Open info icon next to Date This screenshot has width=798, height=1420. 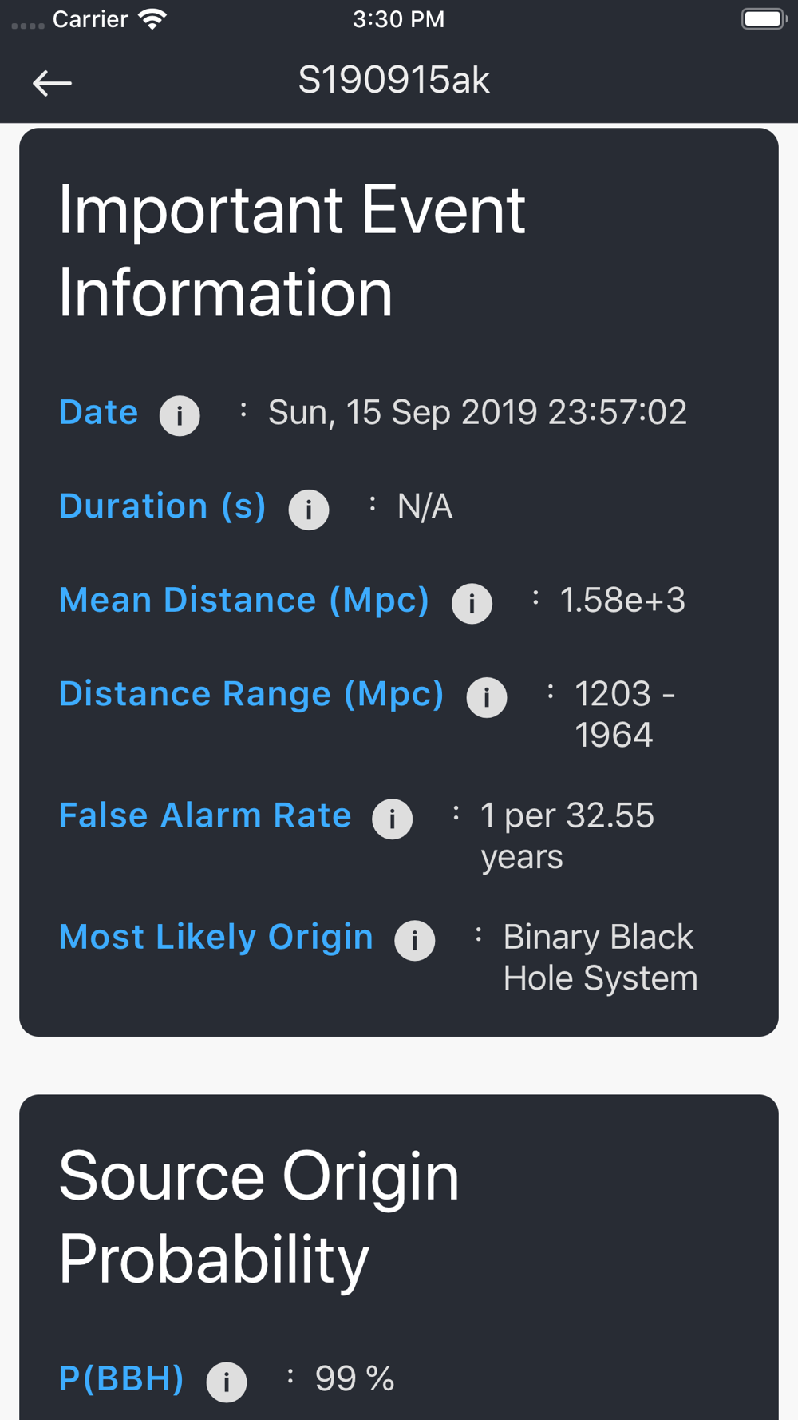point(180,415)
